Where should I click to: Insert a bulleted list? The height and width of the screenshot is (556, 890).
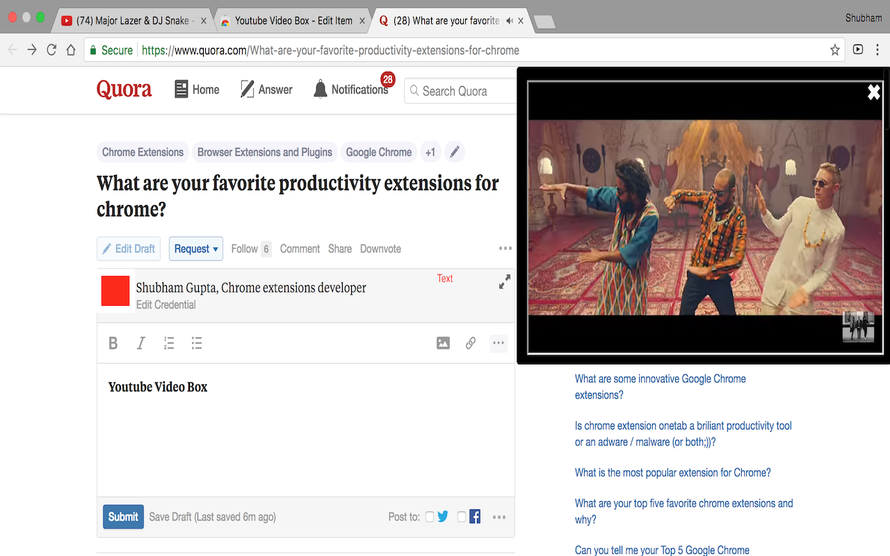point(197,343)
